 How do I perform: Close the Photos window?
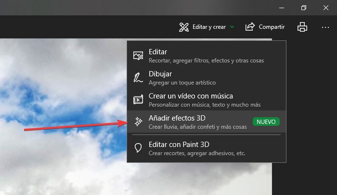coord(326,8)
